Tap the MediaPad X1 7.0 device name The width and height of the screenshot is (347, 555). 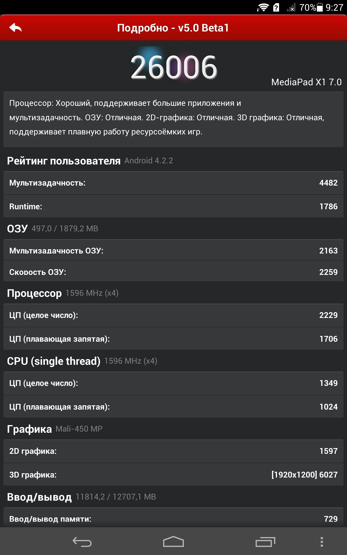click(x=306, y=82)
